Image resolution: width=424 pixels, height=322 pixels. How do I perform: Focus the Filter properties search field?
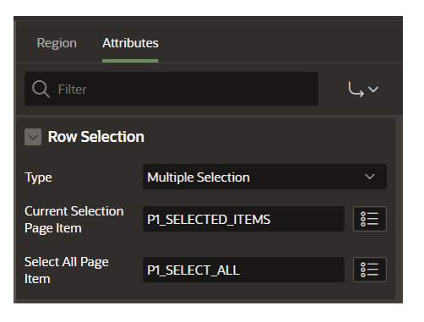171,89
